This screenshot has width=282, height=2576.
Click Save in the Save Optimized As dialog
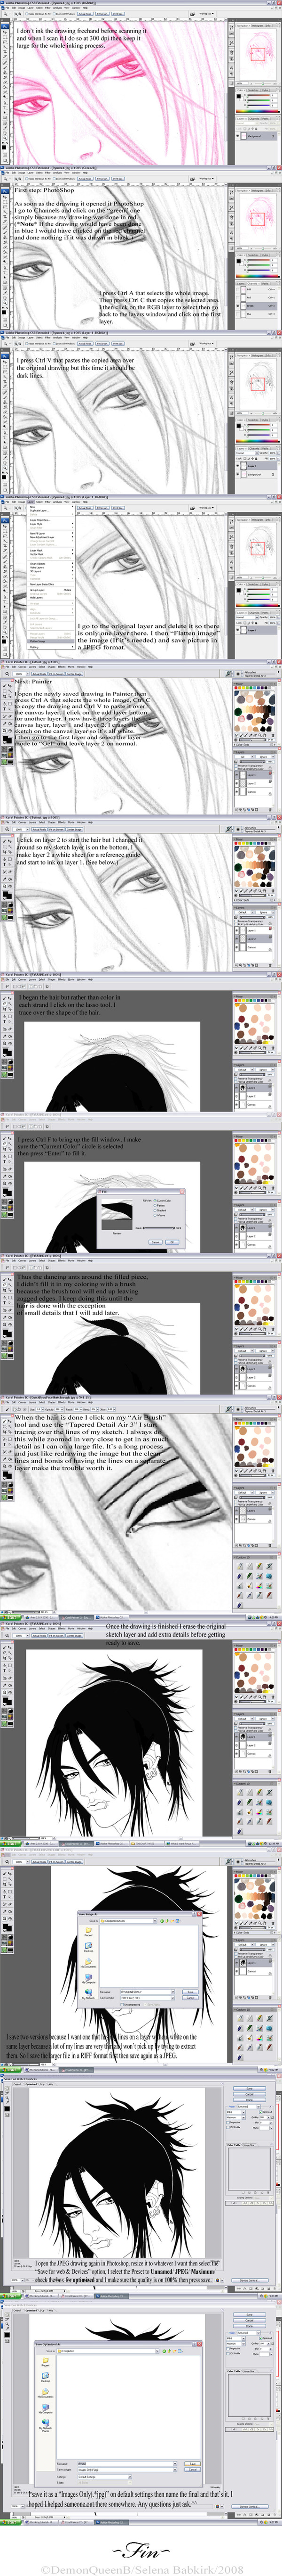point(193,2463)
